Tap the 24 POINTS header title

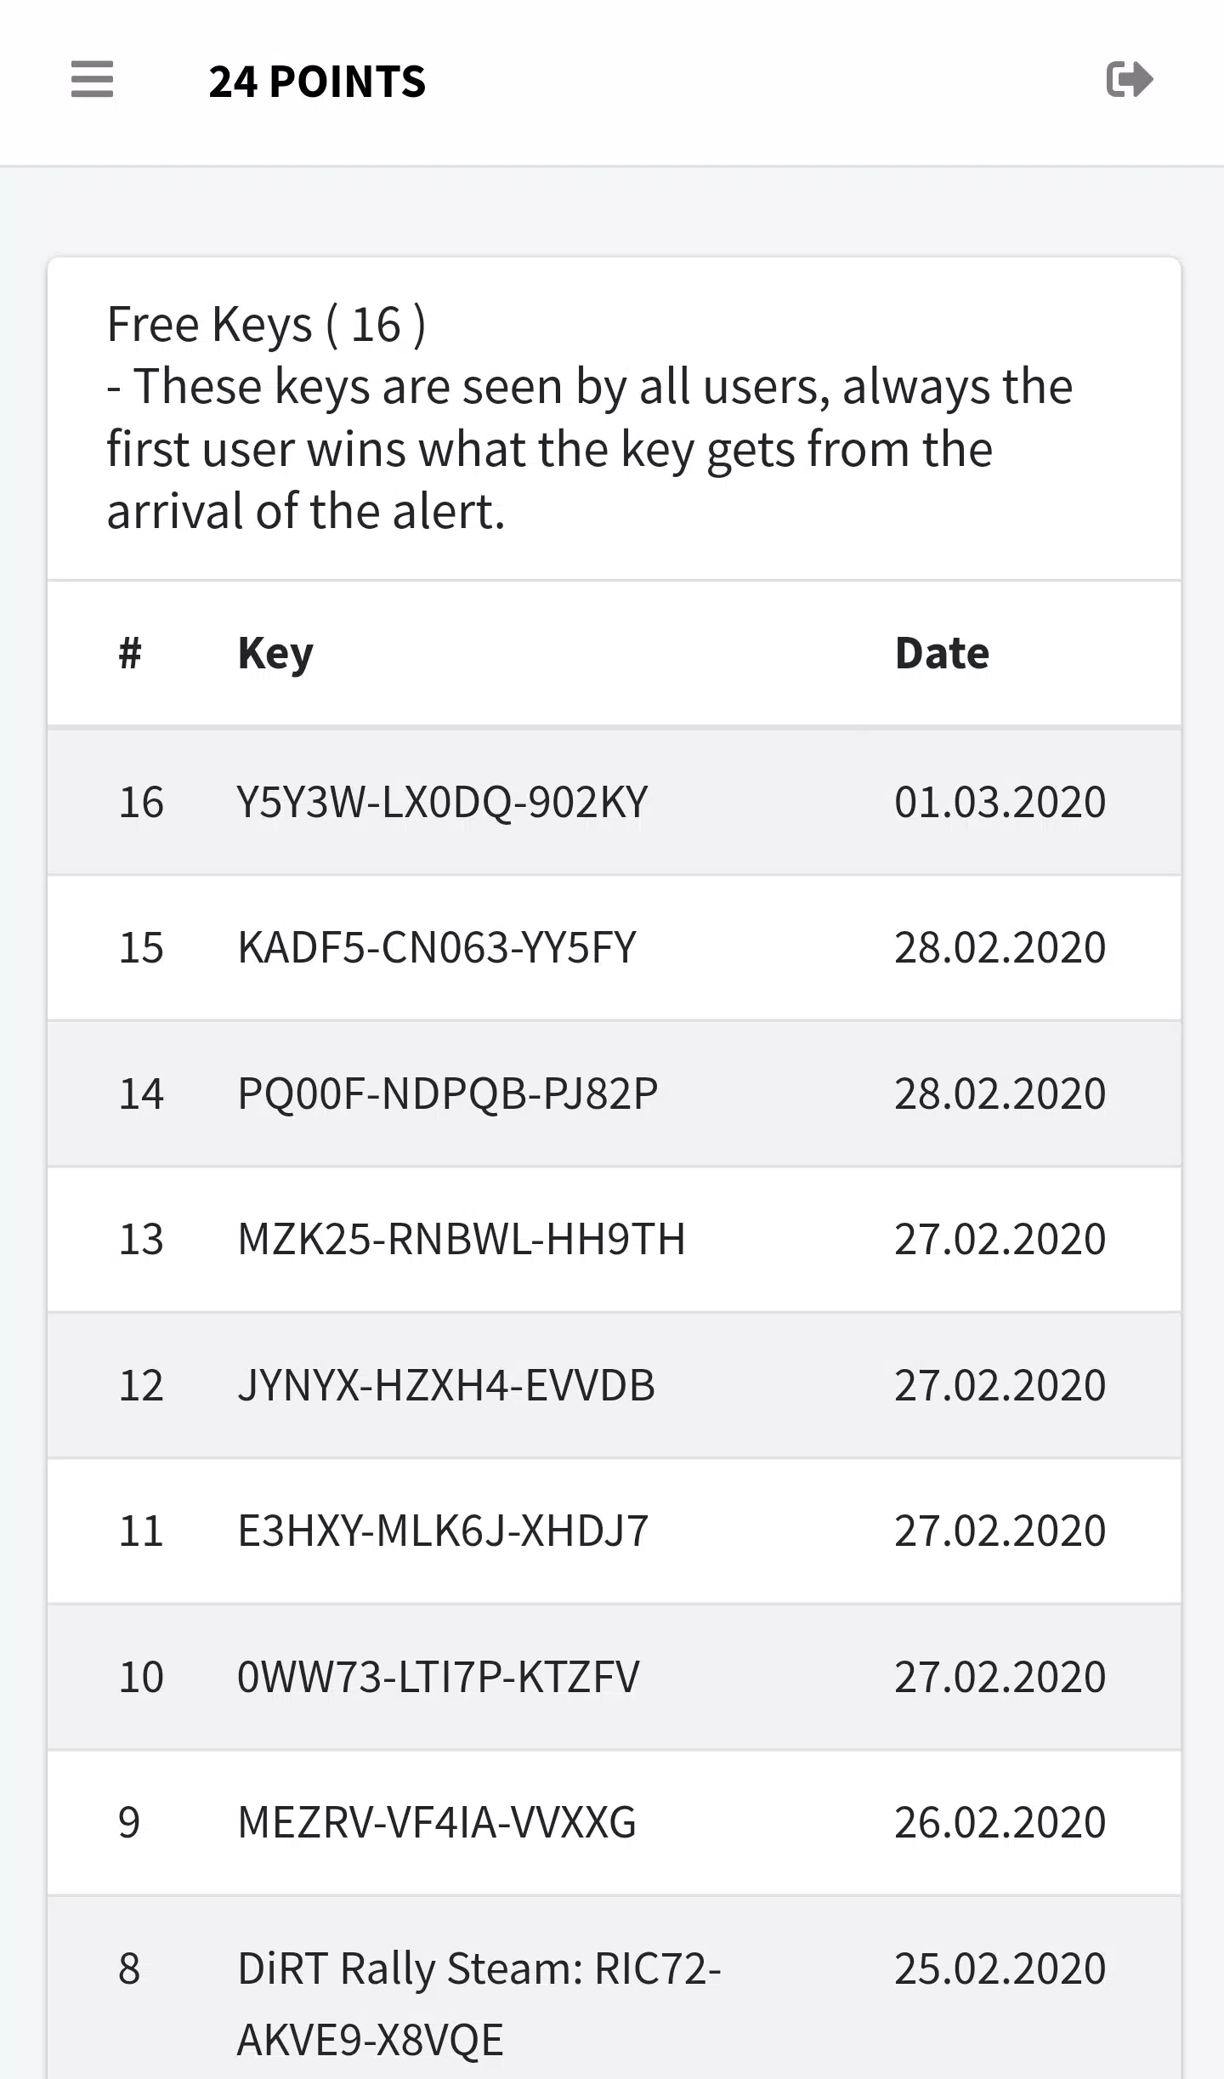click(x=317, y=82)
